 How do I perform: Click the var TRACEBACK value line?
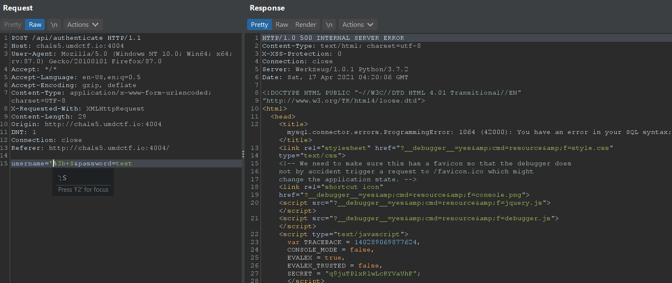pyautogui.click(x=354, y=242)
